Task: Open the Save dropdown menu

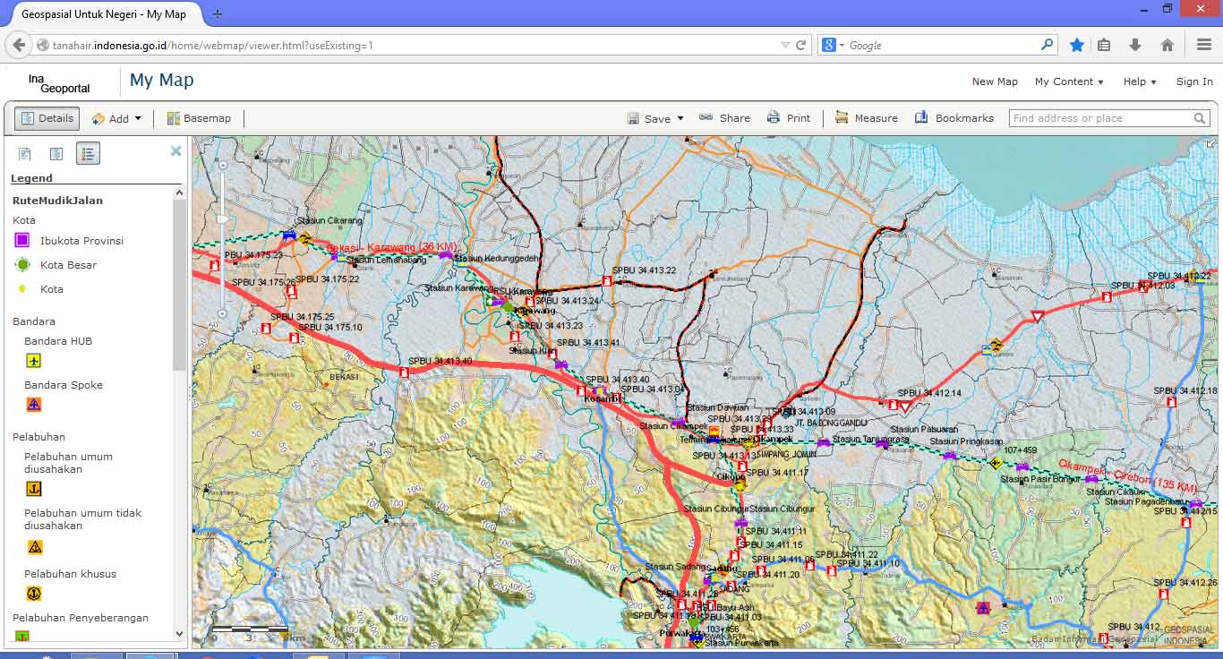Action: 655,118
